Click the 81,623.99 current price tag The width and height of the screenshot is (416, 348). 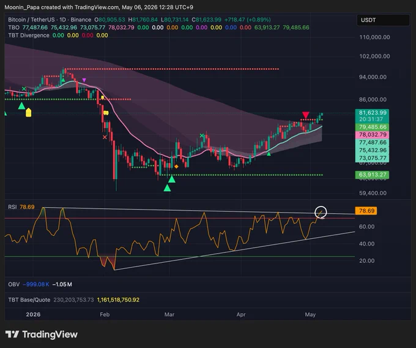point(372,113)
